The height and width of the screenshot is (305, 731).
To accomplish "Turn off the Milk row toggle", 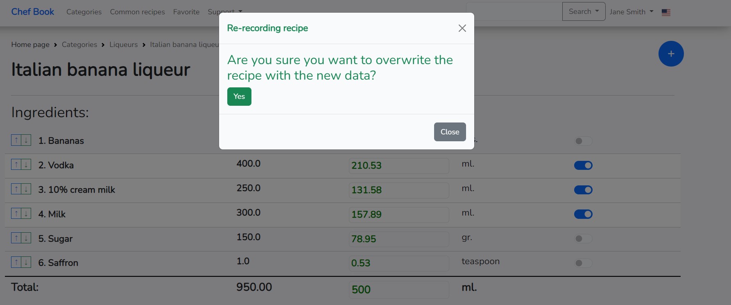I will (x=583, y=214).
